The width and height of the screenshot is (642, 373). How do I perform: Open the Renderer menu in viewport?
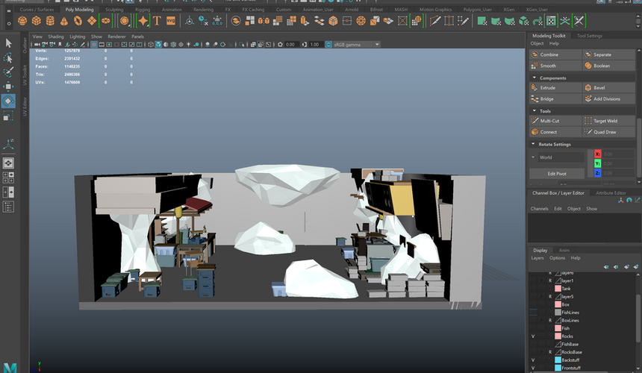point(116,37)
